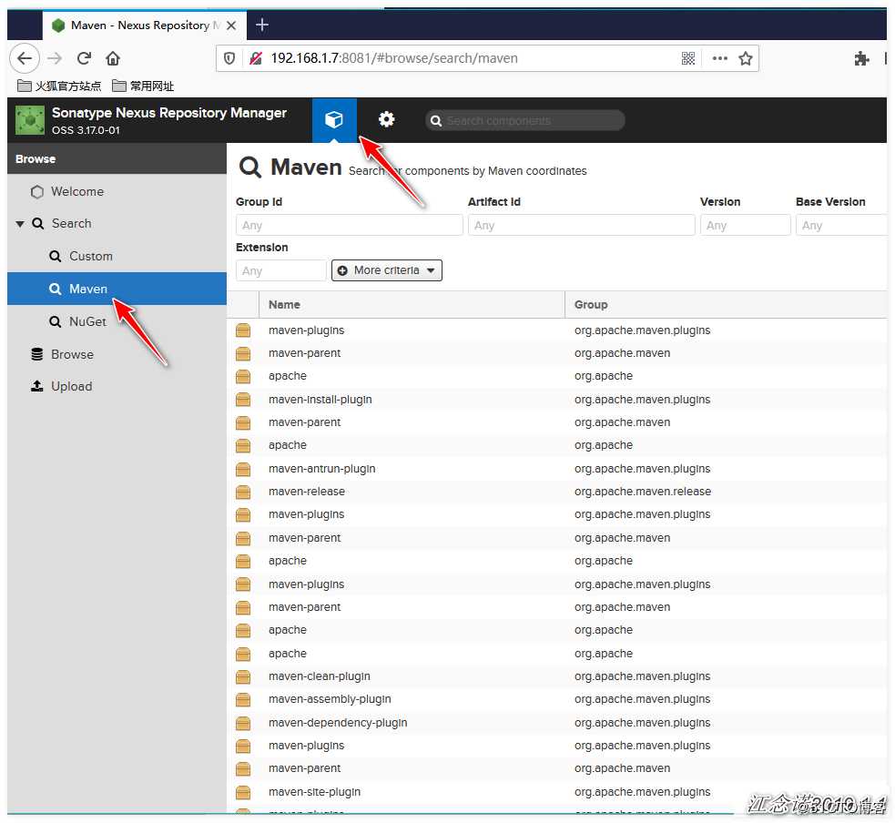Go back with the browser back arrow
The height and width of the screenshot is (823, 895).
click(25, 58)
